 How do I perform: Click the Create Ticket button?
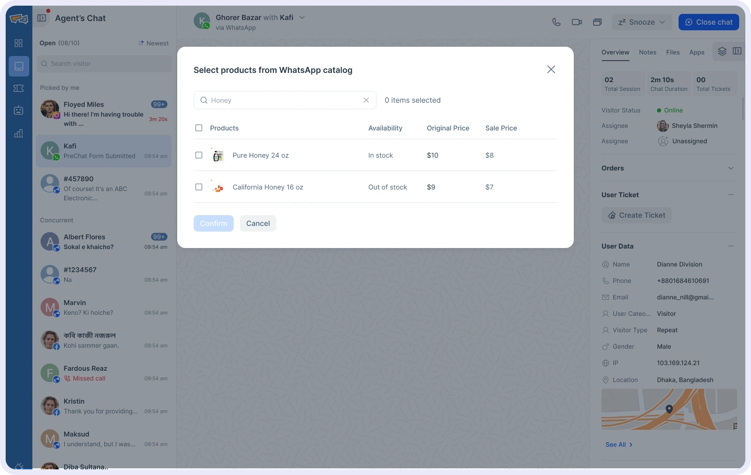click(x=636, y=215)
